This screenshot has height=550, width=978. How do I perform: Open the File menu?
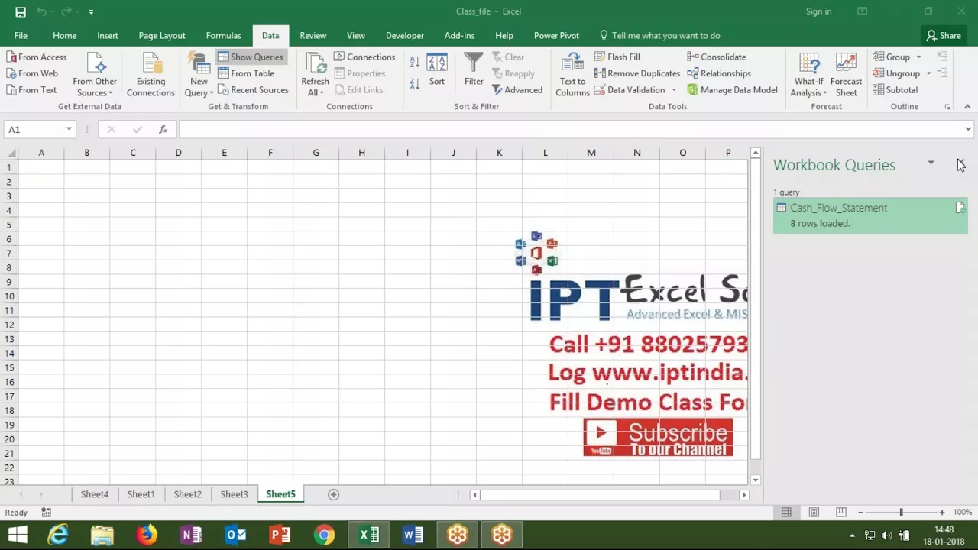click(21, 35)
